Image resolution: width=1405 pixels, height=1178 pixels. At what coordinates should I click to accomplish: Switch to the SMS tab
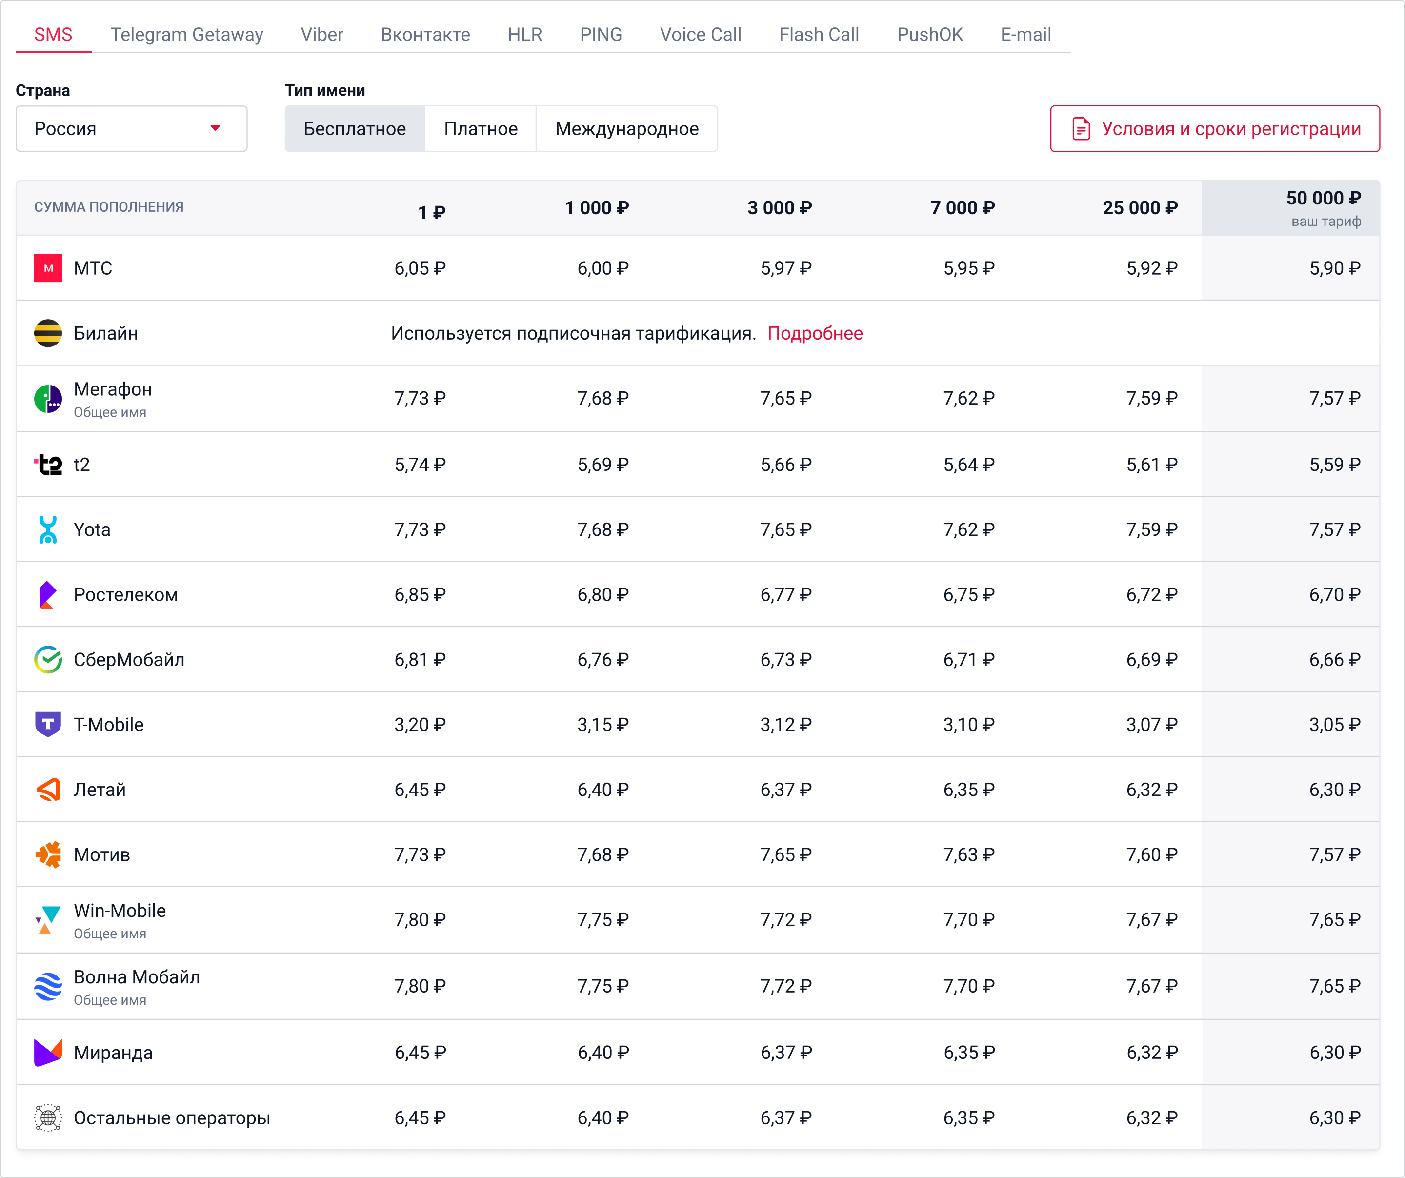point(54,34)
